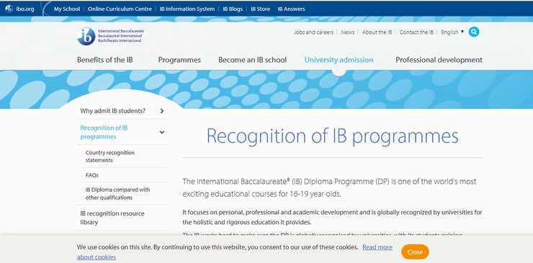The width and height of the screenshot is (533, 263).
Task: Expand Why admit IB students chevron
Action: [162, 111]
